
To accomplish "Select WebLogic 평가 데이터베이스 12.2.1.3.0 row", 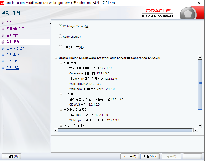I will [x=94, y=120].
